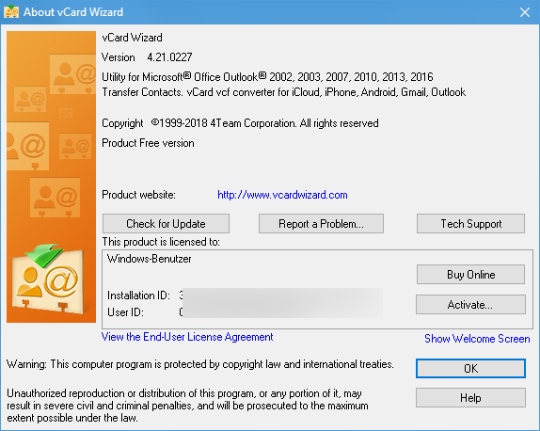The image size is (540, 431).
Task: Click Buy Online button
Action: (470, 275)
